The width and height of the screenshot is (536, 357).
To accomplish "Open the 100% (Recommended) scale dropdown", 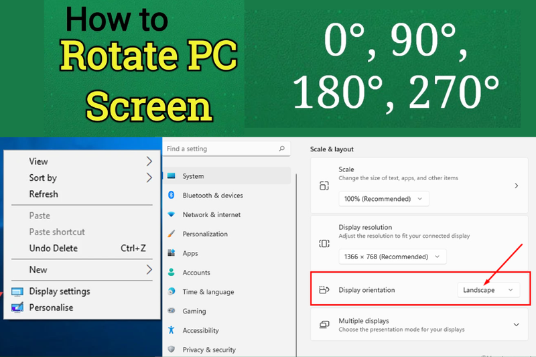I will pyautogui.click(x=383, y=199).
